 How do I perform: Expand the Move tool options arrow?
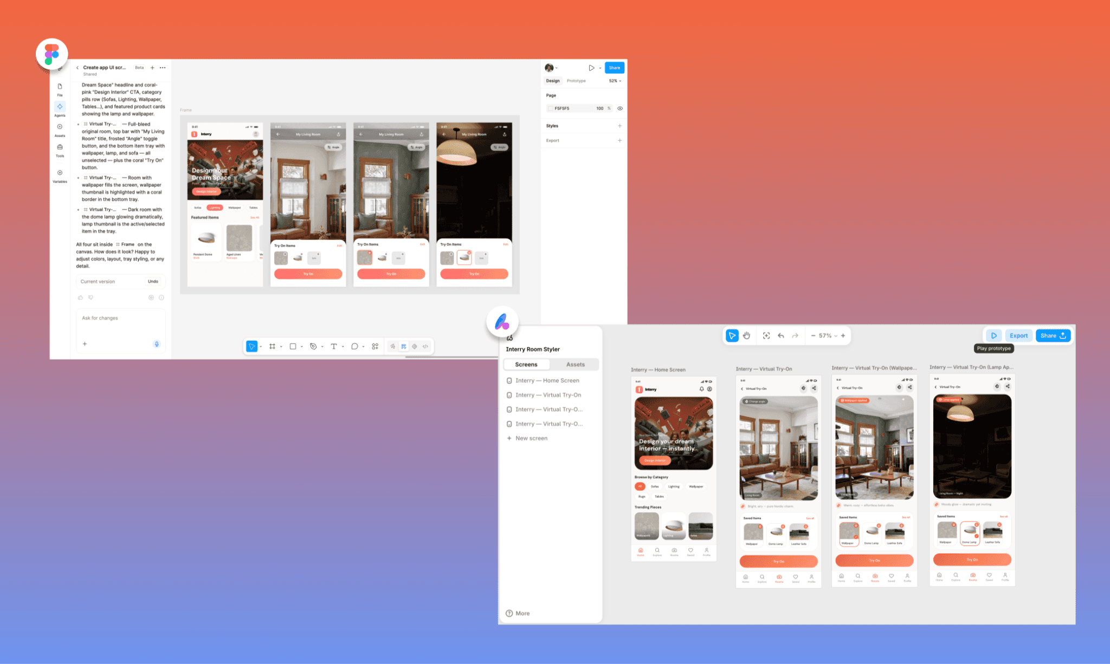[261, 347]
